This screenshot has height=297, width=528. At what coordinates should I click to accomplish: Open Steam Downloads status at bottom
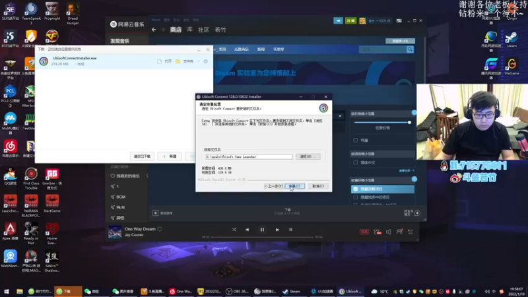point(287,211)
